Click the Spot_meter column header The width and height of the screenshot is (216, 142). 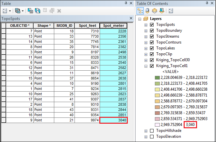[113, 26]
